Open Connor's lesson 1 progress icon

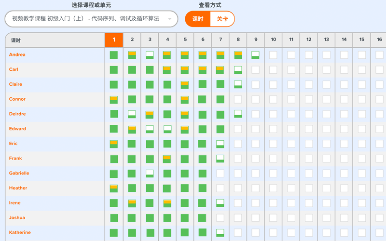[x=114, y=99]
